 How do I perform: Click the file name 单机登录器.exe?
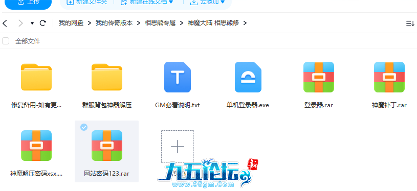(248, 105)
